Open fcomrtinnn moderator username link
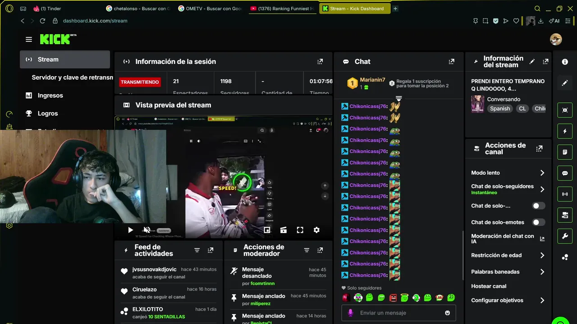577x324 pixels. click(263, 283)
